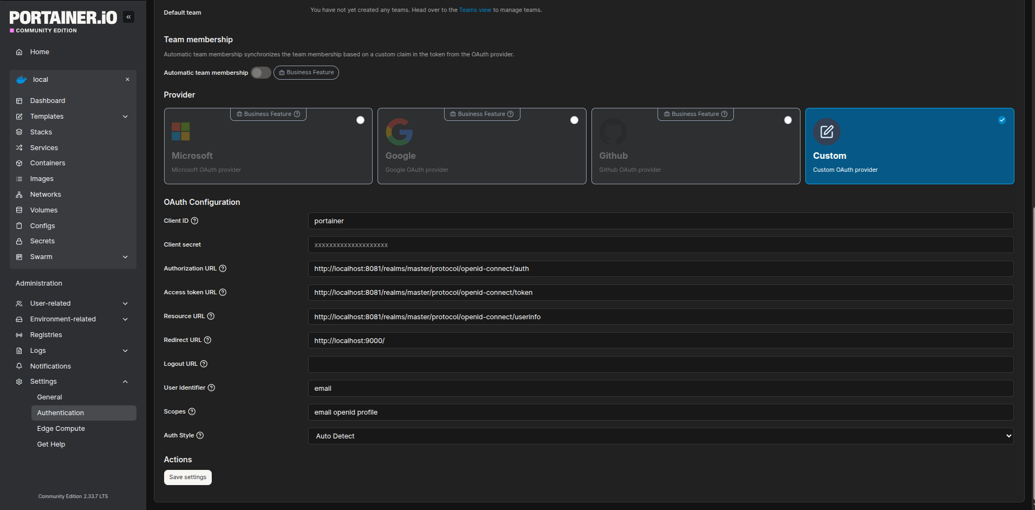Open the Images section

tap(41, 178)
